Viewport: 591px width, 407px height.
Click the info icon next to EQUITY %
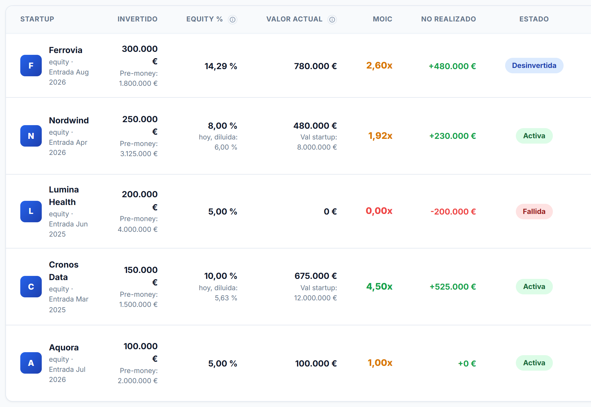click(x=233, y=20)
